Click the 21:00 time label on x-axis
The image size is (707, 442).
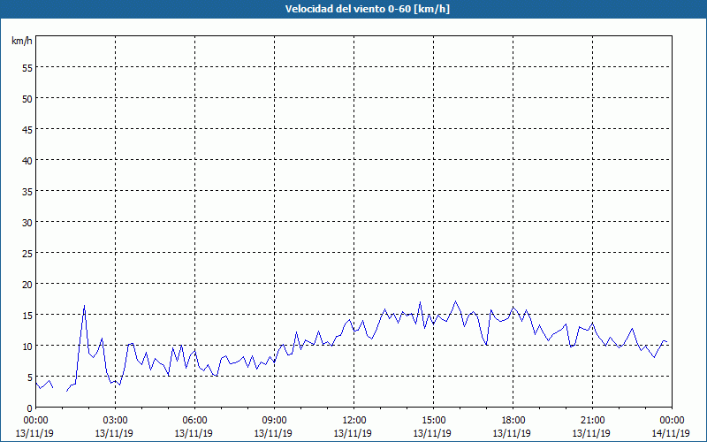(592, 421)
